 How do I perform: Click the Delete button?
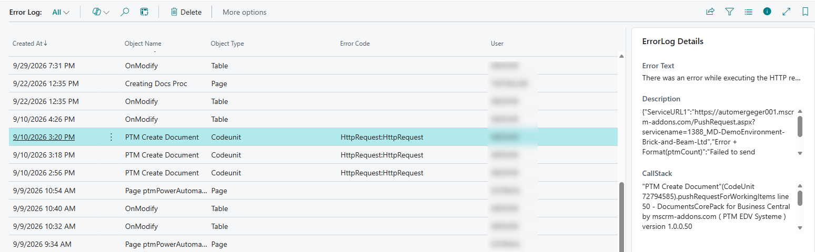pyautogui.click(x=186, y=12)
